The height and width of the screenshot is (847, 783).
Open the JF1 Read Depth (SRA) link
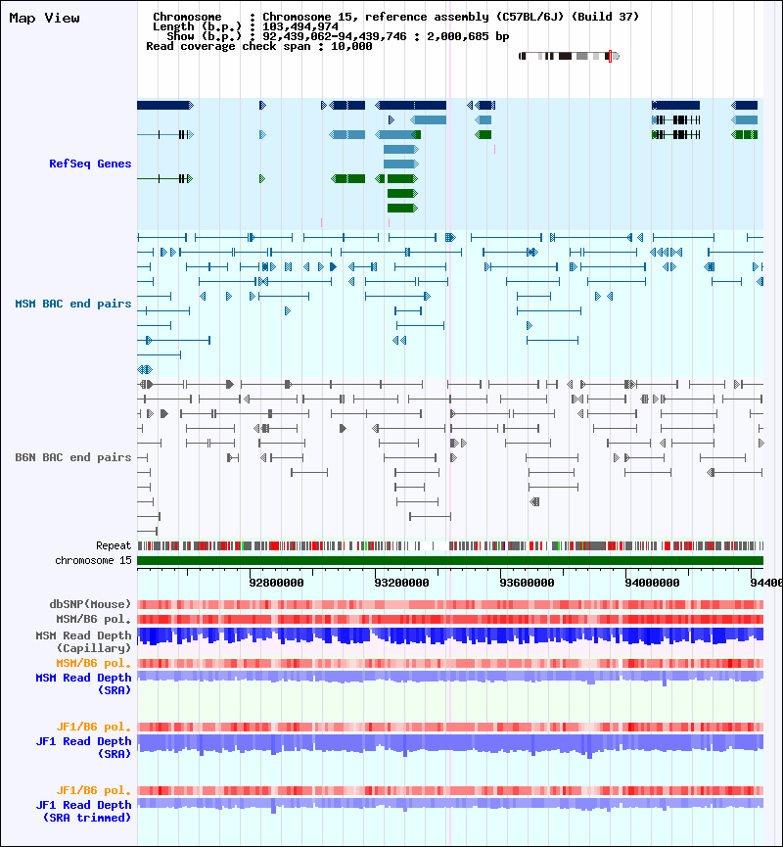(x=84, y=747)
